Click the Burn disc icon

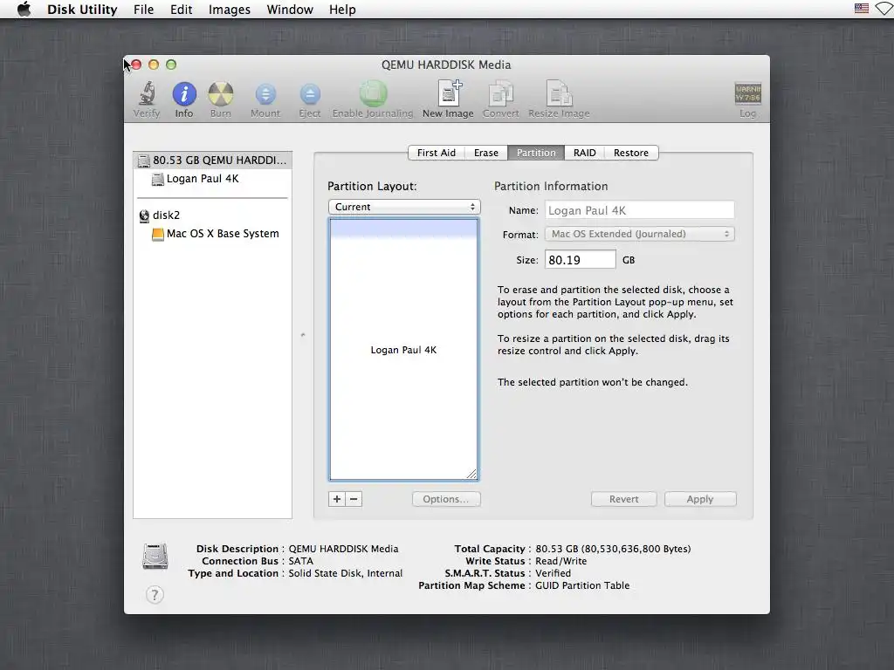221,94
